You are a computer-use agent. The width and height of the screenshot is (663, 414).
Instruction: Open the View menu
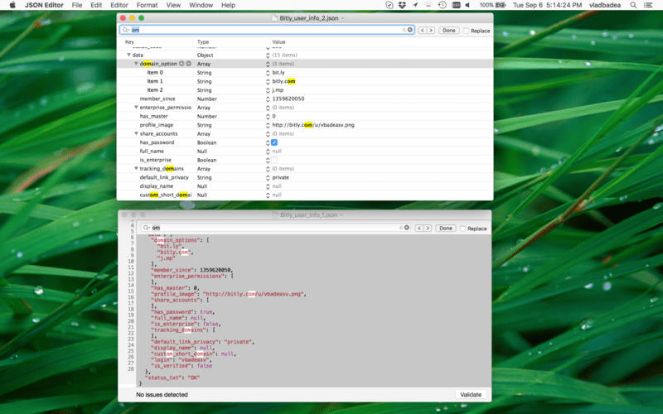[x=173, y=5]
